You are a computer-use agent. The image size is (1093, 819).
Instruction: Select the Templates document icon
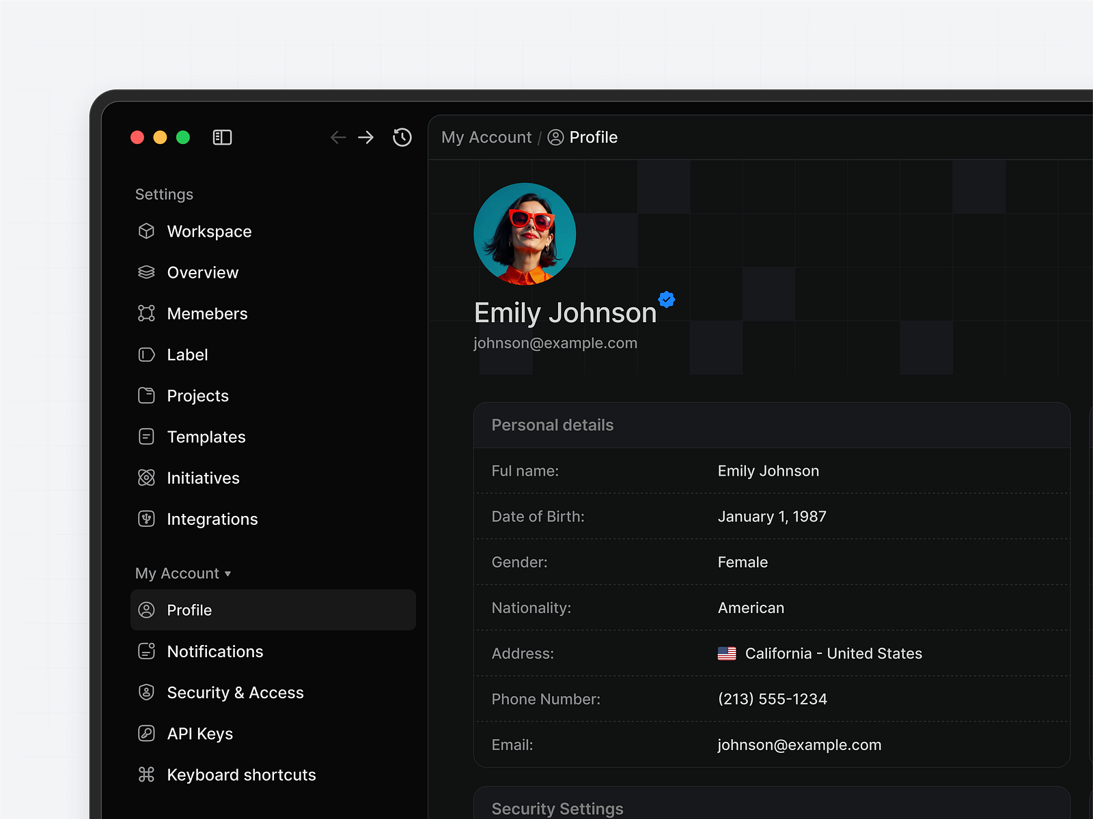[146, 436]
